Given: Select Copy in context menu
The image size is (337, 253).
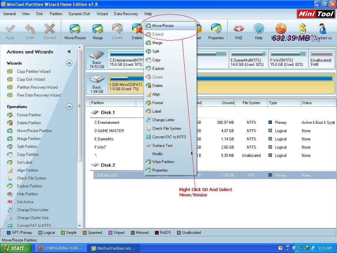Looking at the screenshot, I should pos(170,60).
